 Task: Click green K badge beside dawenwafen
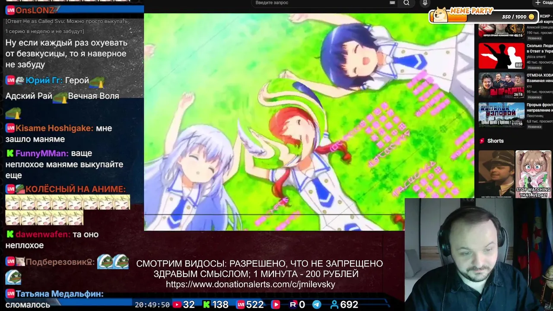[x=10, y=235]
